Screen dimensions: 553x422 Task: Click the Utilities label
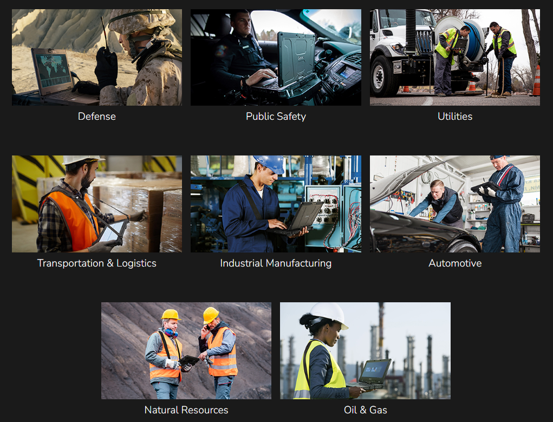(455, 116)
